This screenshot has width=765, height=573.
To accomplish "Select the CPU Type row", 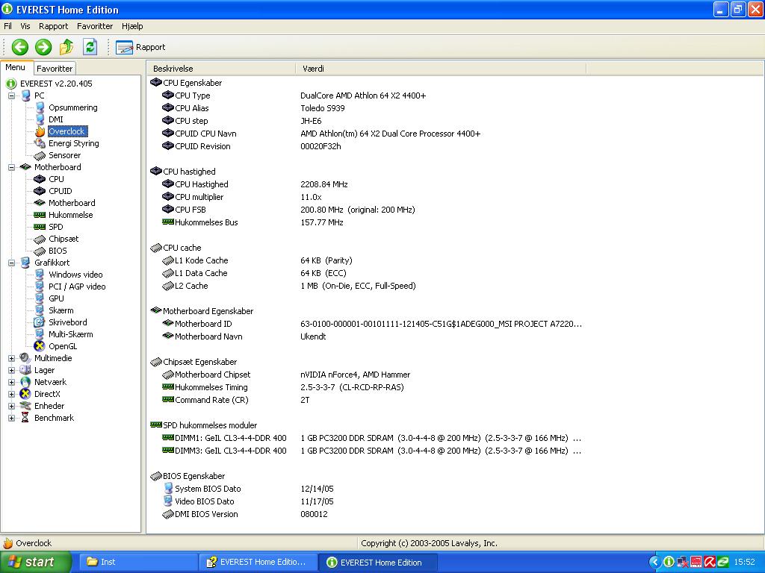I will click(366, 95).
